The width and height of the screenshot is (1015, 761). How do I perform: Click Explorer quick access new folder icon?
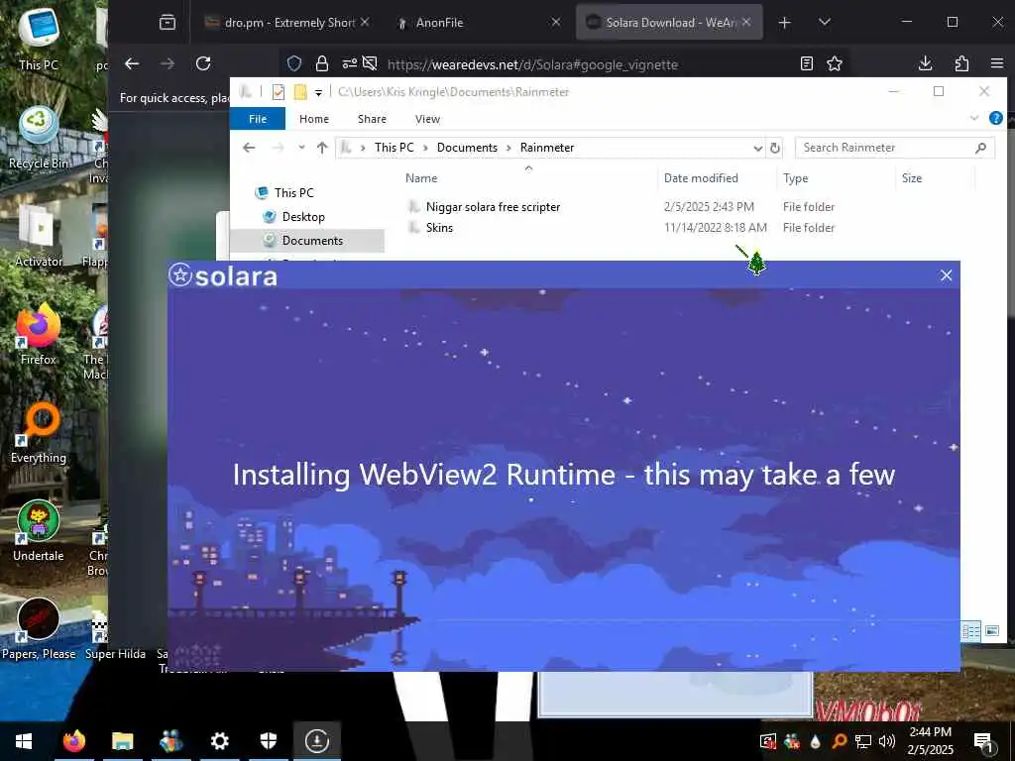[300, 92]
